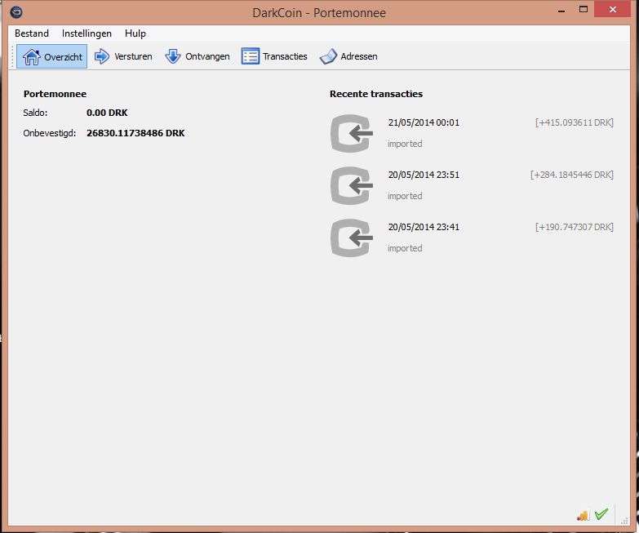Click incoming icon for 21/05/2014 00:01 transaction
Image resolution: width=639 pixels, height=533 pixels.
(x=352, y=133)
